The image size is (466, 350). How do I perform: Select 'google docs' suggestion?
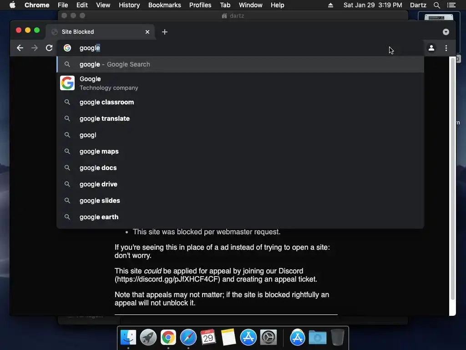[x=240, y=168]
